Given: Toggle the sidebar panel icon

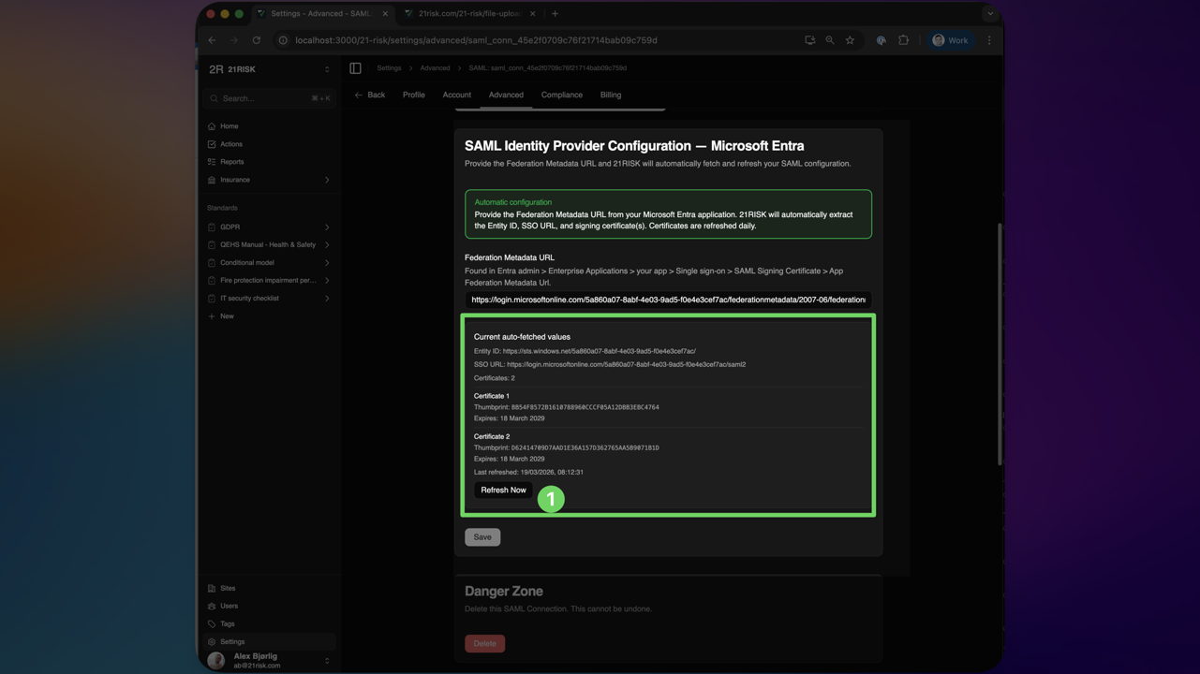Looking at the screenshot, I should click(355, 68).
